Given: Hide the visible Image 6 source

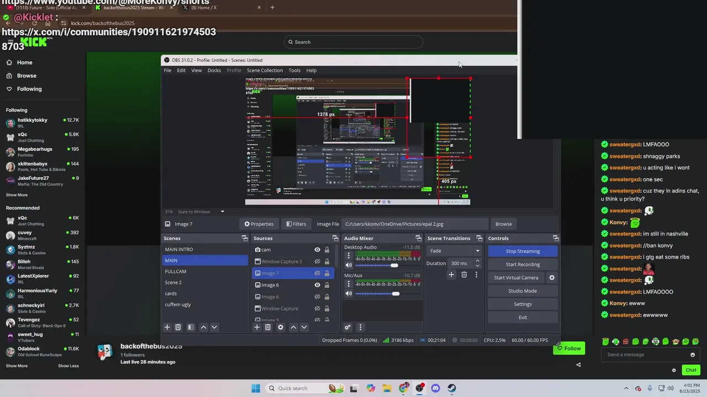Looking at the screenshot, I should pyautogui.click(x=317, y=285).
